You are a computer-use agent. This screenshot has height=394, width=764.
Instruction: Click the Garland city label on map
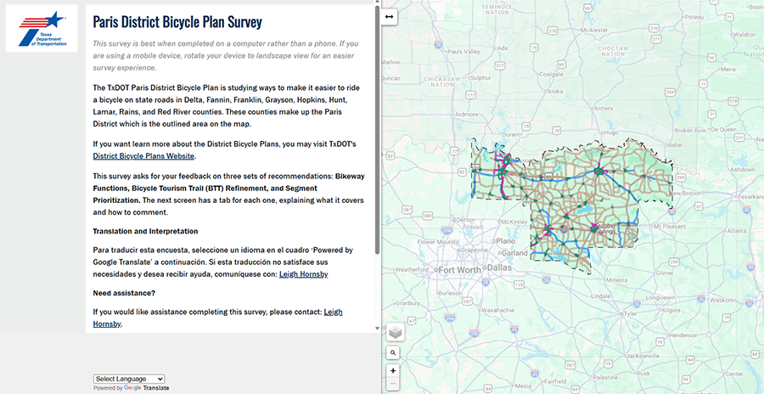point(515,254)
